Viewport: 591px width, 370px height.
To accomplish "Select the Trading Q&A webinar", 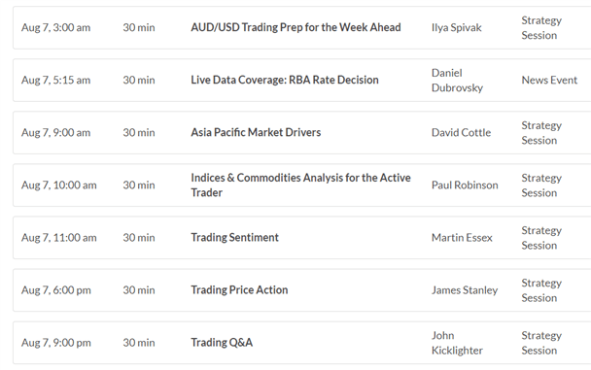I will [222, 343].
